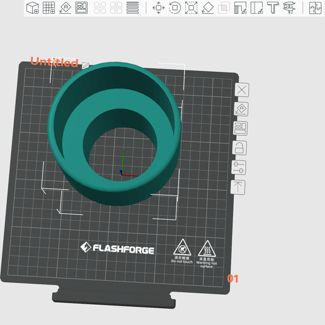Click the Add model cube icon
325x325 pixels.
tap(33, 8)
